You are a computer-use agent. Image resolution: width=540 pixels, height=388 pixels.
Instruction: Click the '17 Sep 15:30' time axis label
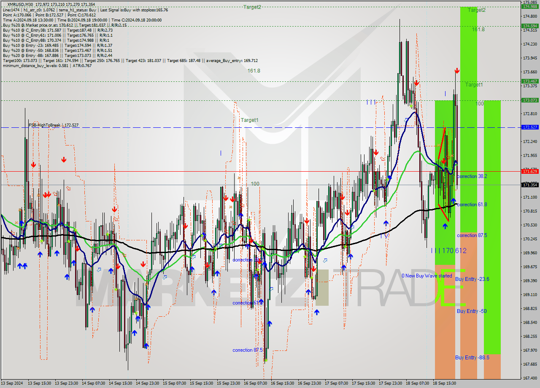tap(363, 383)
